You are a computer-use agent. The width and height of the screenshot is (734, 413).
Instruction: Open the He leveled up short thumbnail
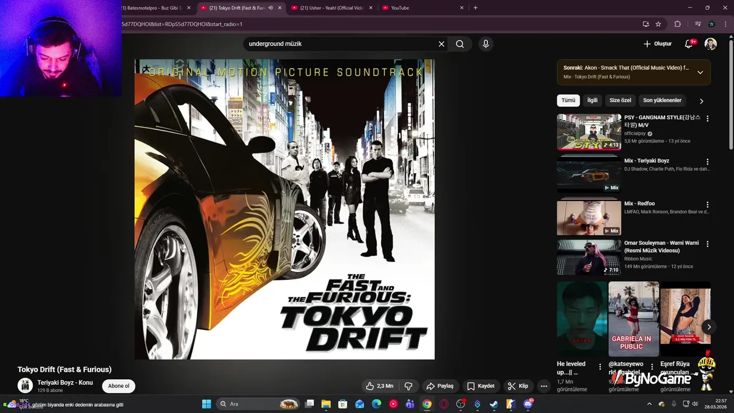tap(582, 318)
